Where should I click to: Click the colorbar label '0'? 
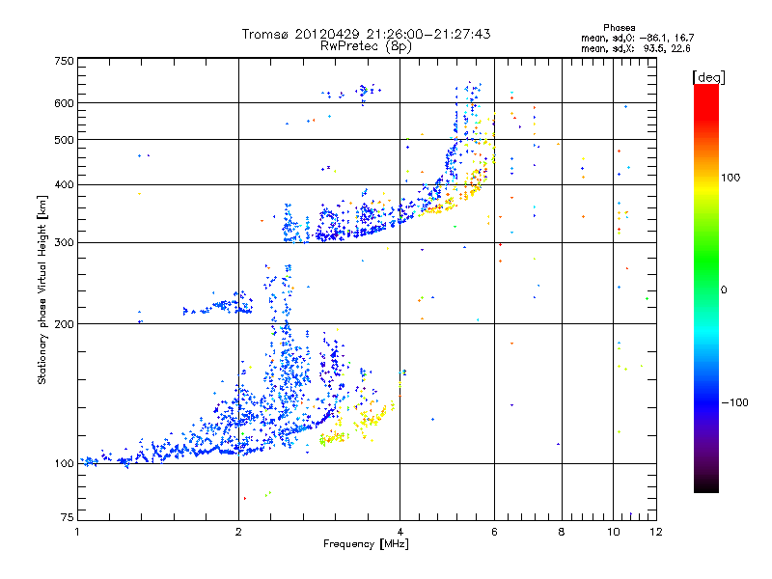coord(724,290)
